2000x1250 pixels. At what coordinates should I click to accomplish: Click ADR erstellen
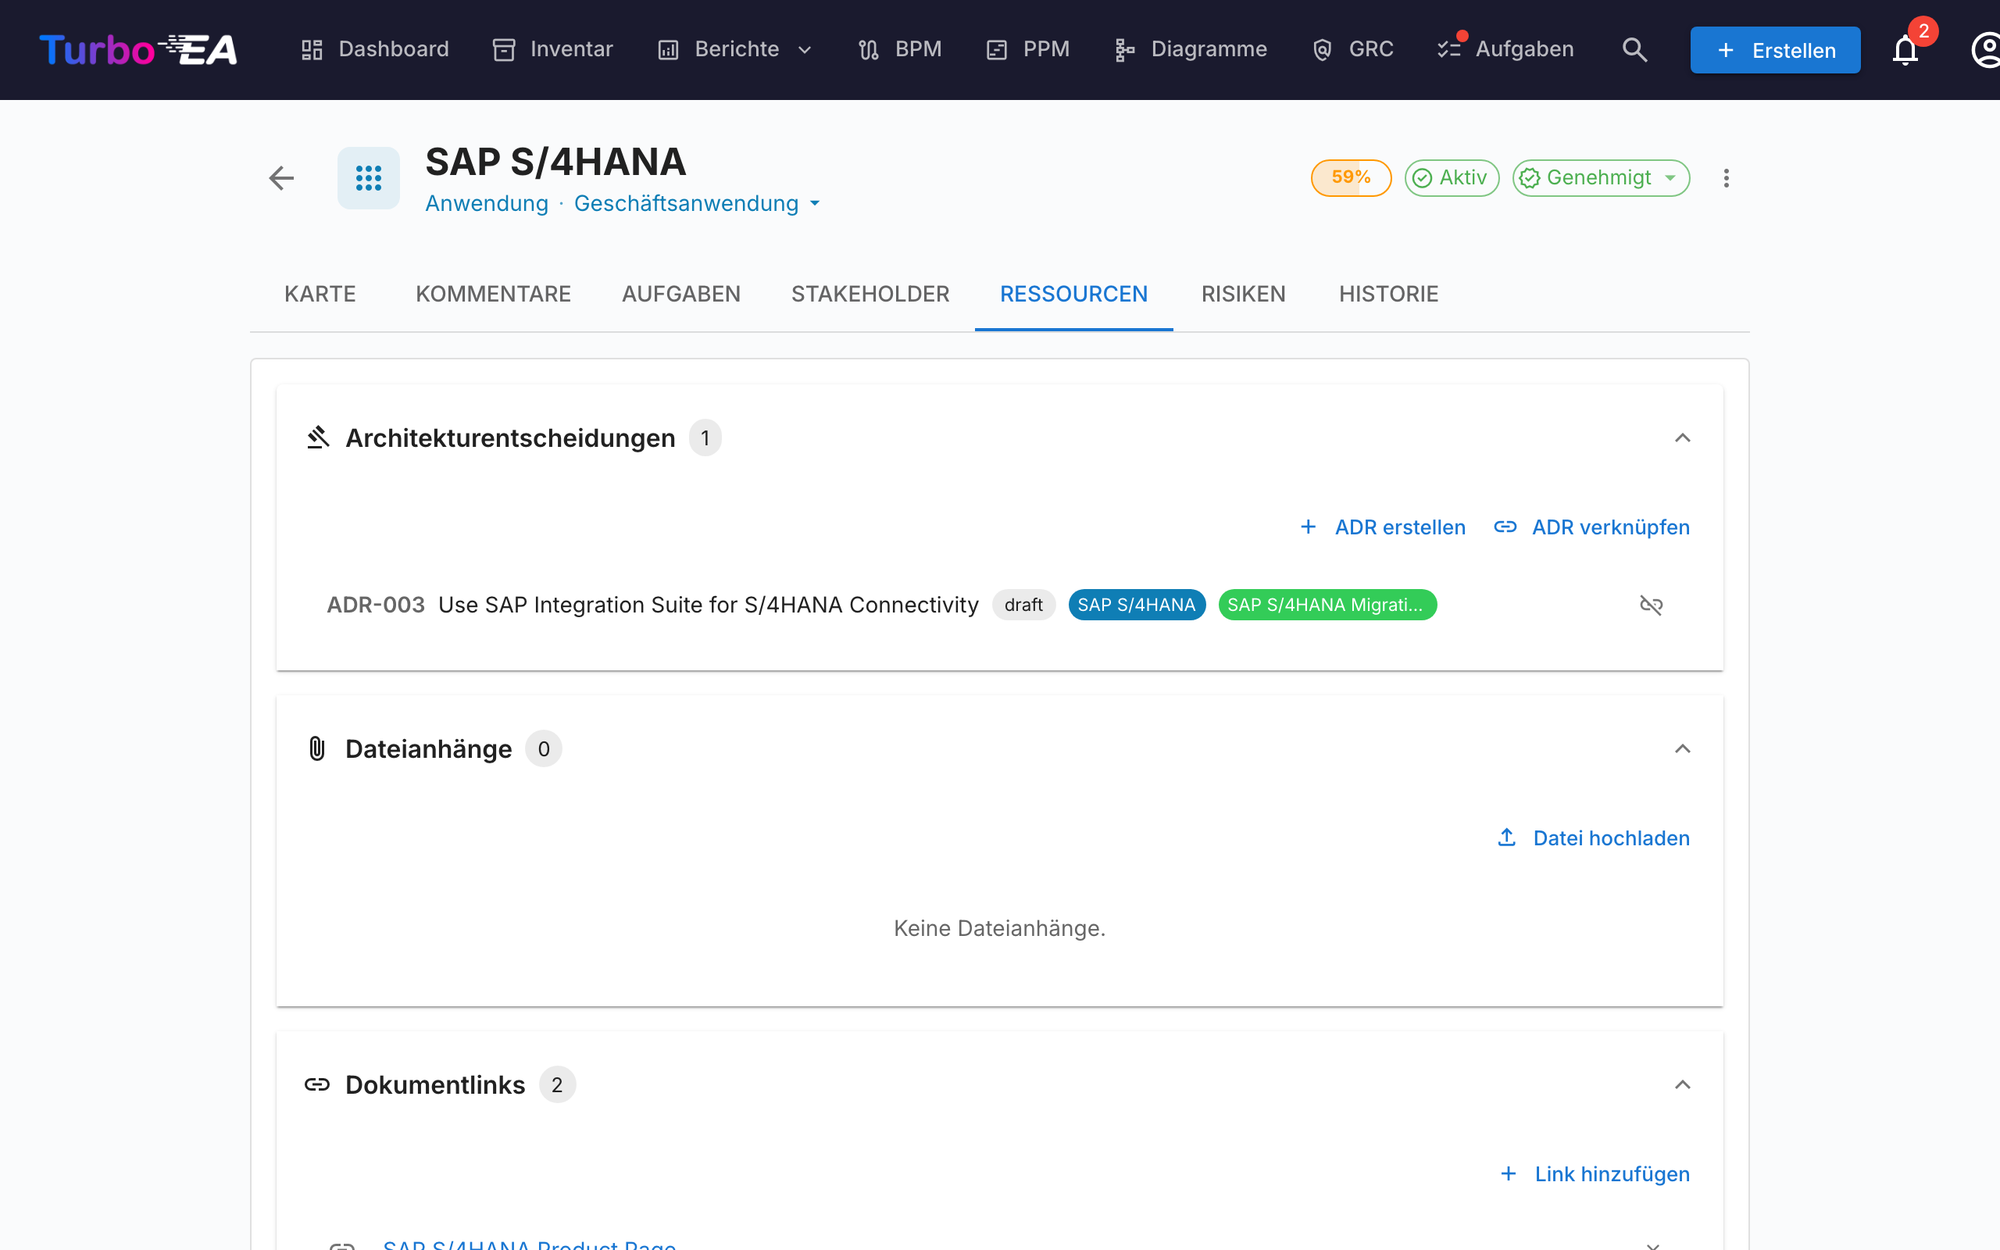[1383, 527]
